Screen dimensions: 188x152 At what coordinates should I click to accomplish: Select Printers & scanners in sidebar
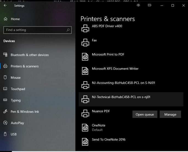(25, 66)
